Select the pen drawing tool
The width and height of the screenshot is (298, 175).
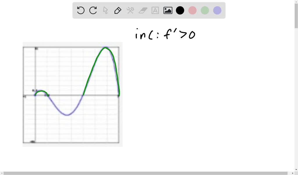(118, 10)
